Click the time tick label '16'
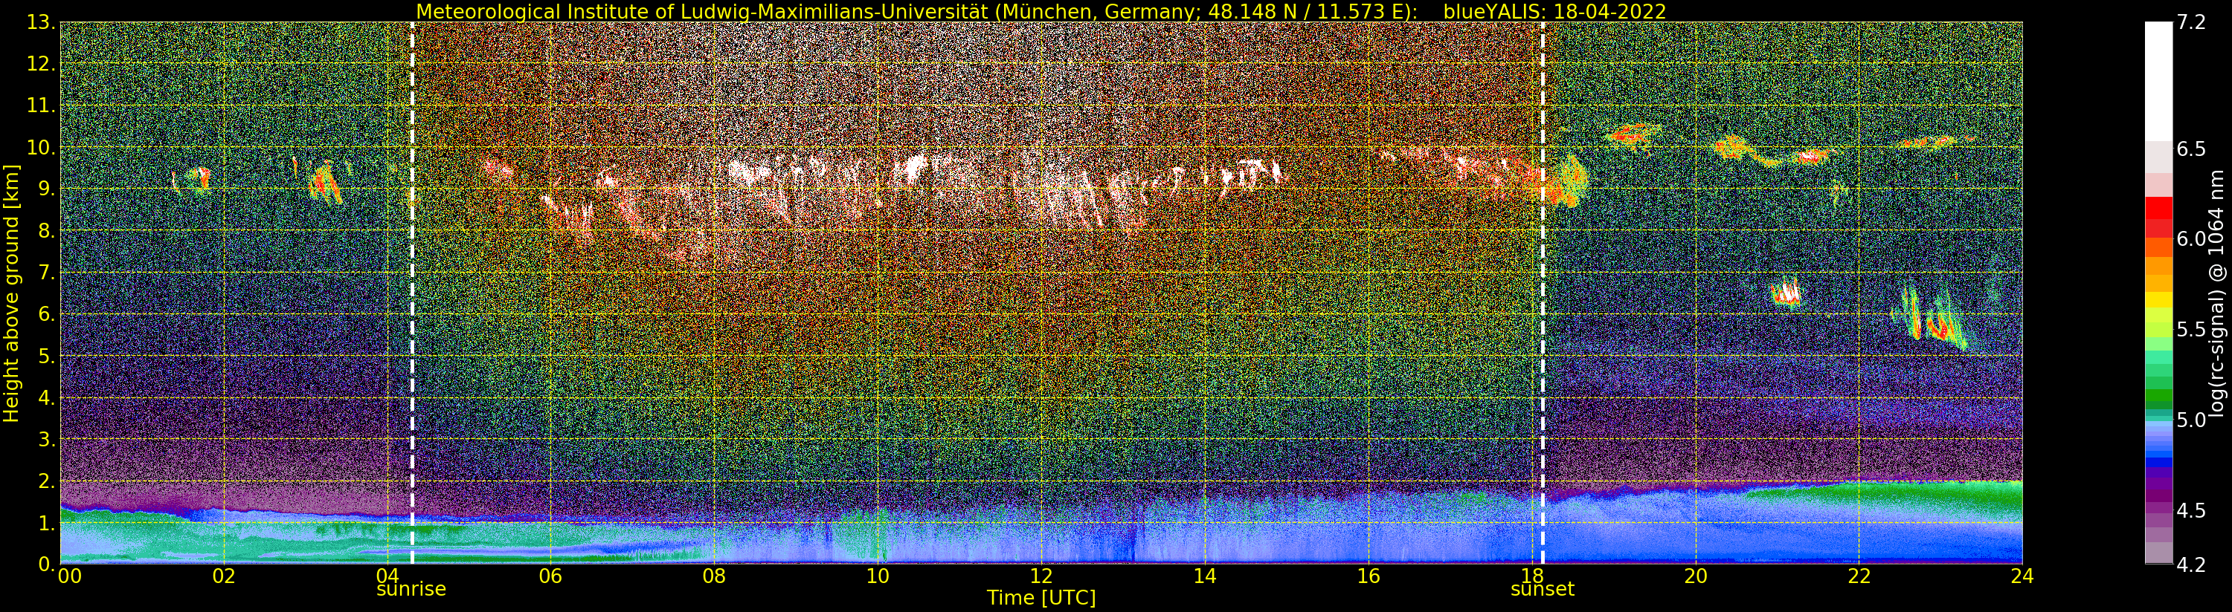Viewport: 2232px width, 612px height. tap(1369, 576)
